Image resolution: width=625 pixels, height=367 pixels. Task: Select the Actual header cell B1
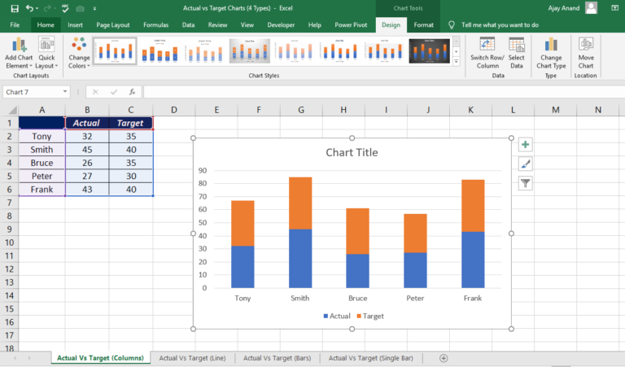tap(87, 123)
